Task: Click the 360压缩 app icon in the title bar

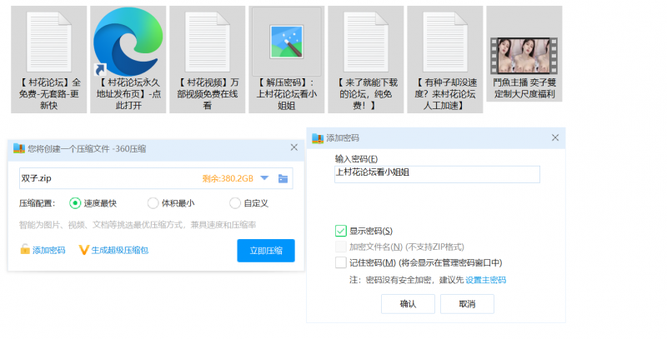Action: coord(19,148)
